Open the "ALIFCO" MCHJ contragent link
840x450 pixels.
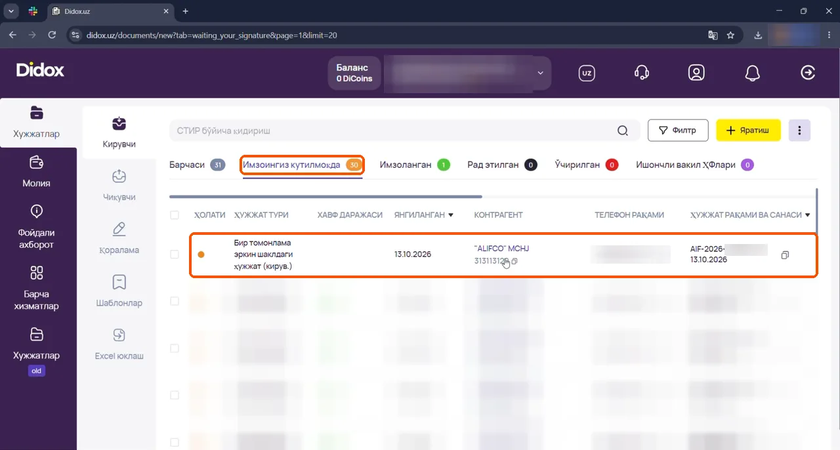pos(501,249)
